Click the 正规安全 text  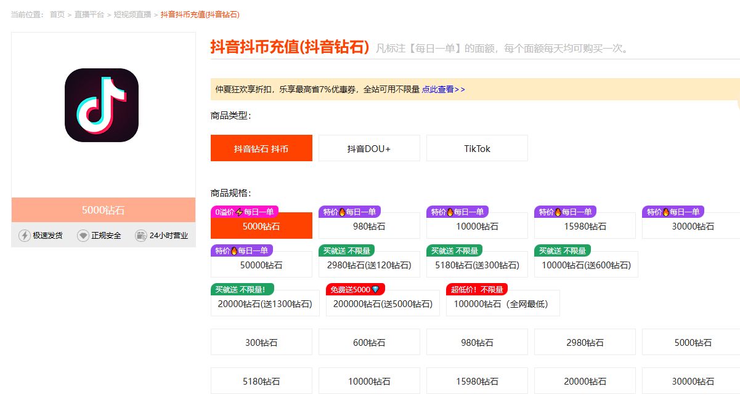click(106, 236)
